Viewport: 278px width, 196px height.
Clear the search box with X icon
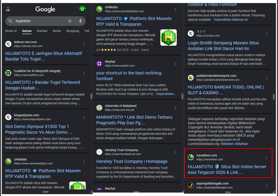[70, 21]
